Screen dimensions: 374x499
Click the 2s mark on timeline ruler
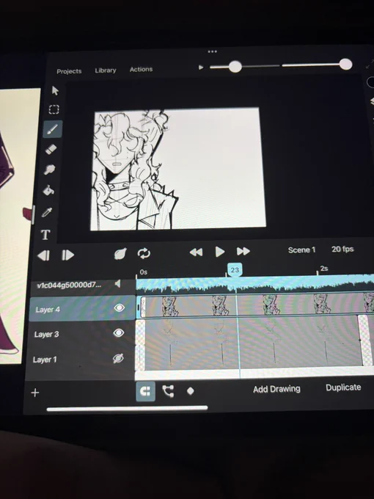coord(323,269)
